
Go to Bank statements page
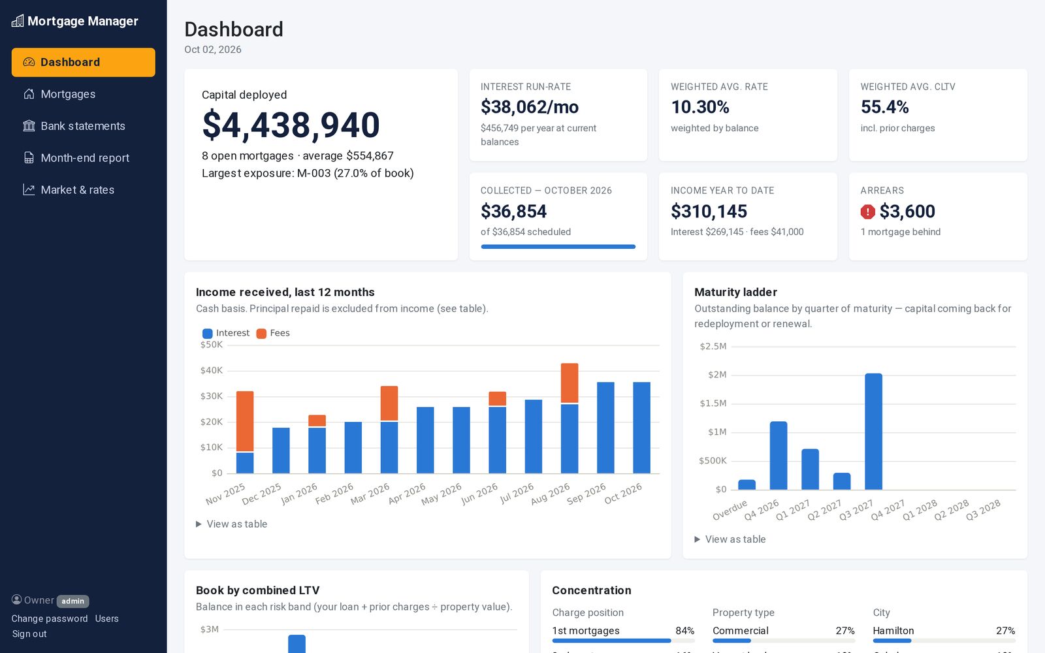point(84,126)
